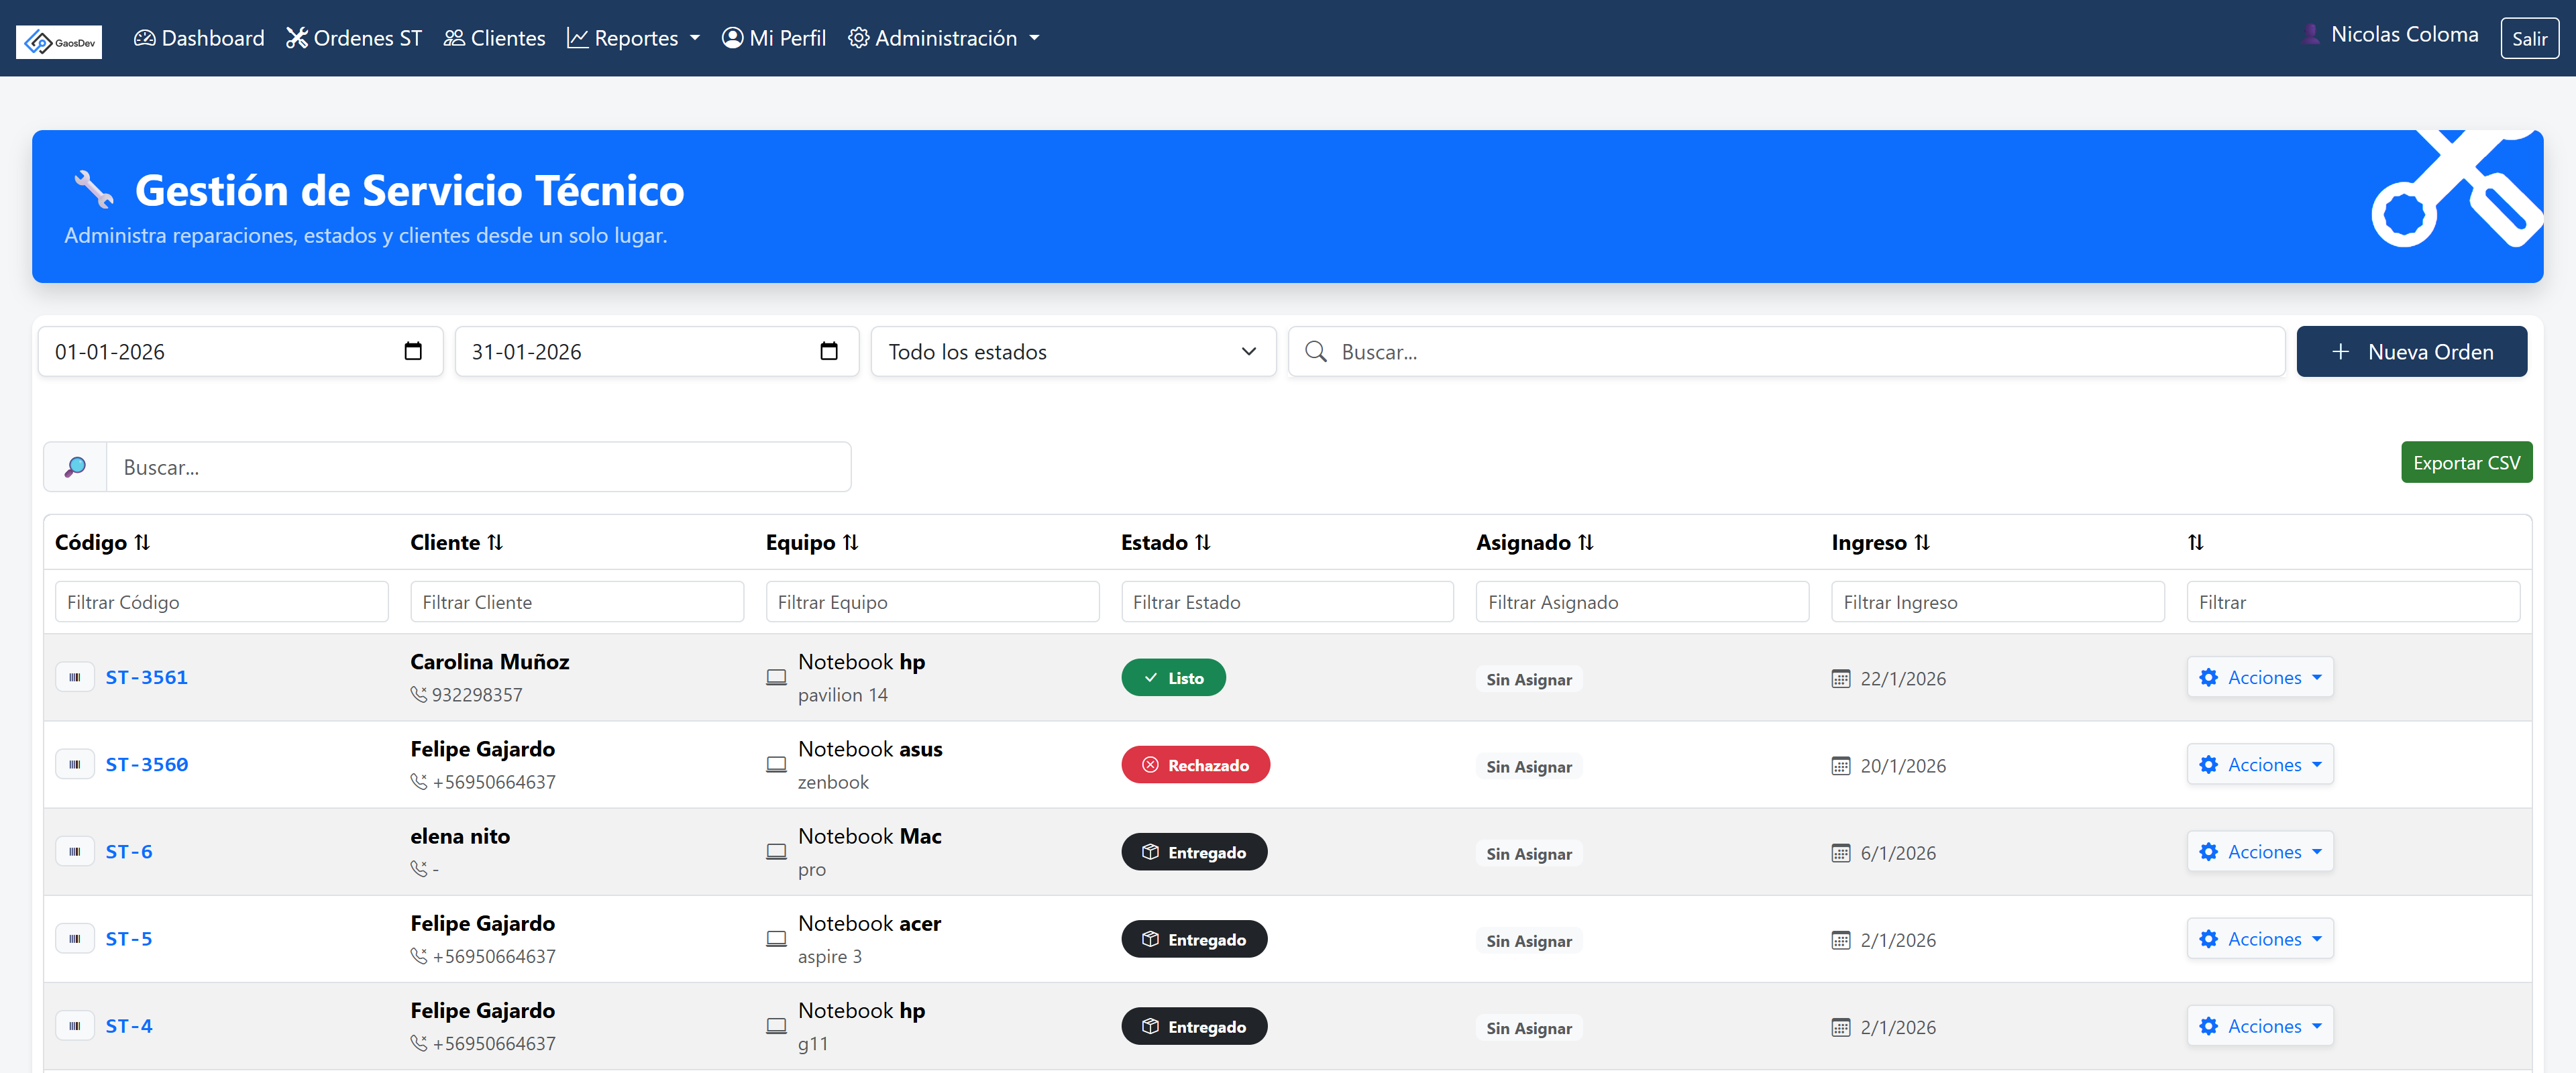Click barcode icon next to ST-3561

[x=75, y=678]
